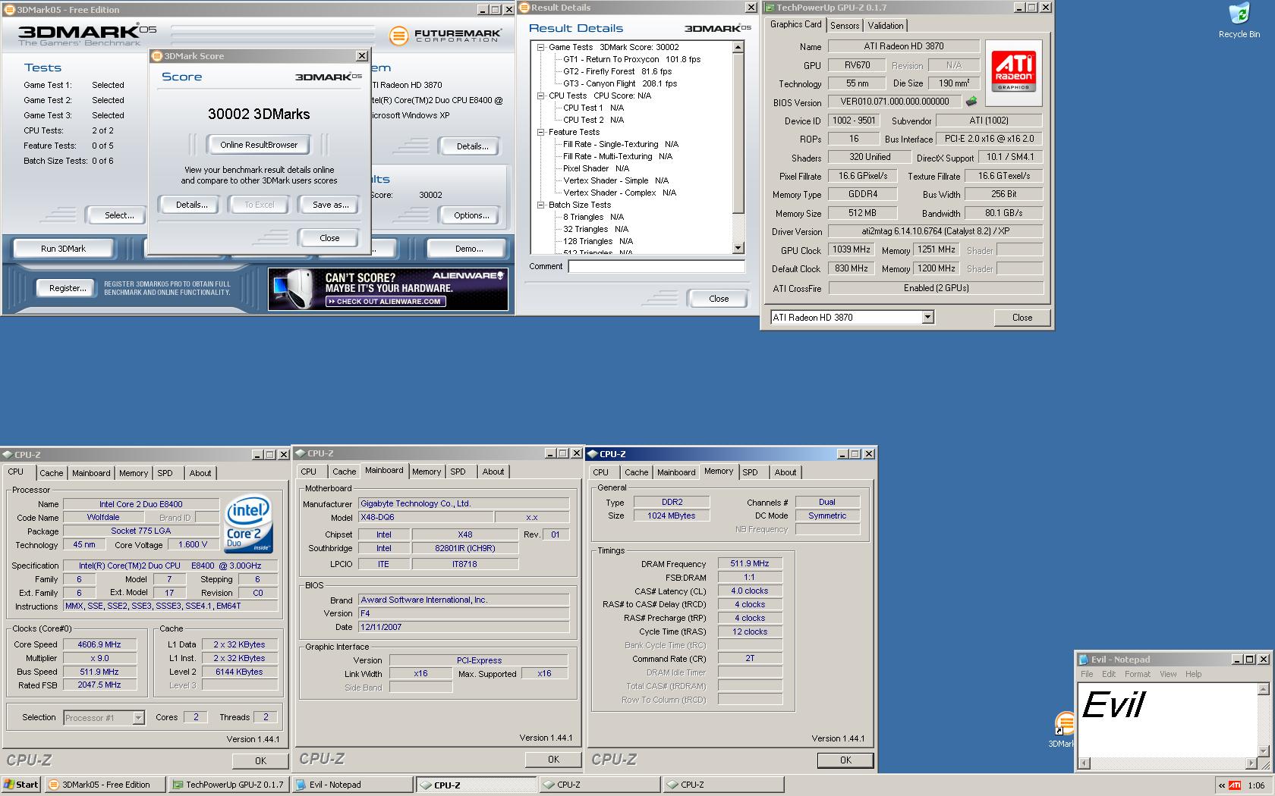
Task: Click the ATI Radeon Graphics logo in GPU-Z
Action: 1014,73
